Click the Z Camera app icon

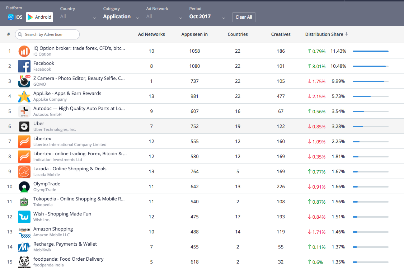pos(24,81)
